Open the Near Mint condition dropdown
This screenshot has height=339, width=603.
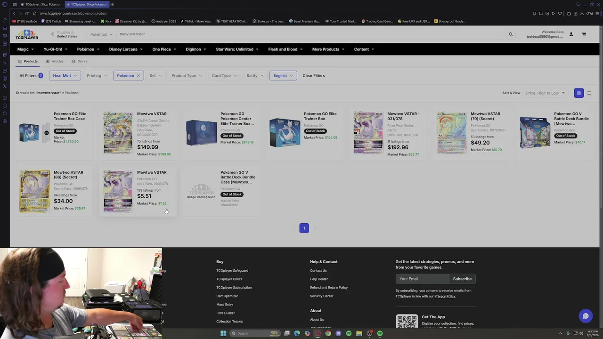click(x=65, y=76)
